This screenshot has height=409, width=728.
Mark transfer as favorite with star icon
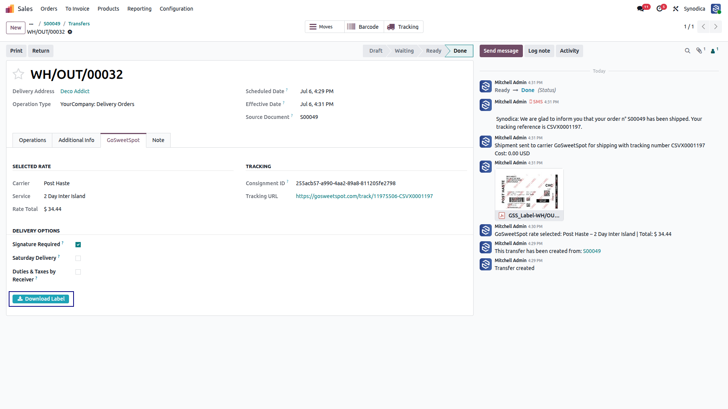(18, 74)
